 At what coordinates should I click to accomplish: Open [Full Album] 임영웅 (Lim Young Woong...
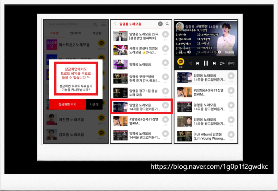point(206,136)
